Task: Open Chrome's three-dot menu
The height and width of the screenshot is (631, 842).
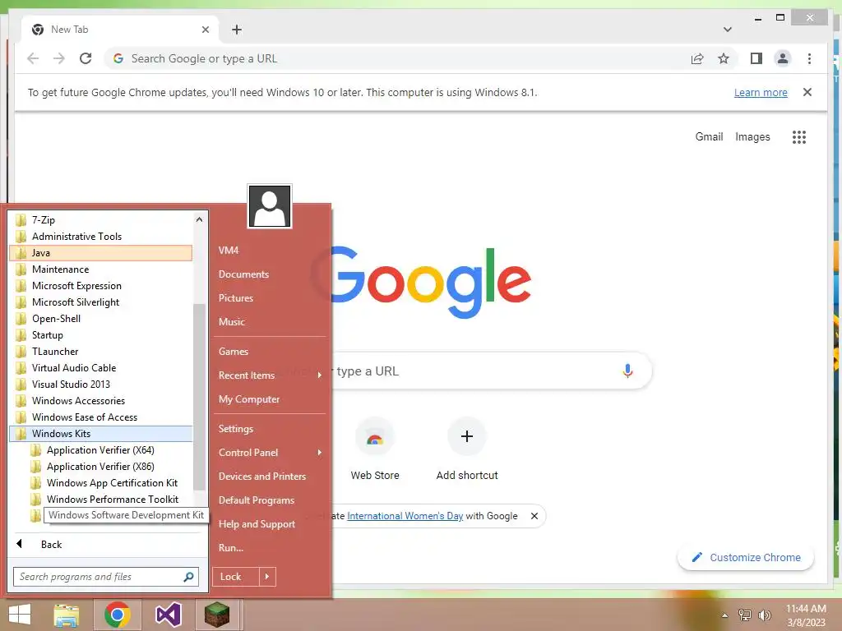Action: tap(809, 58)
